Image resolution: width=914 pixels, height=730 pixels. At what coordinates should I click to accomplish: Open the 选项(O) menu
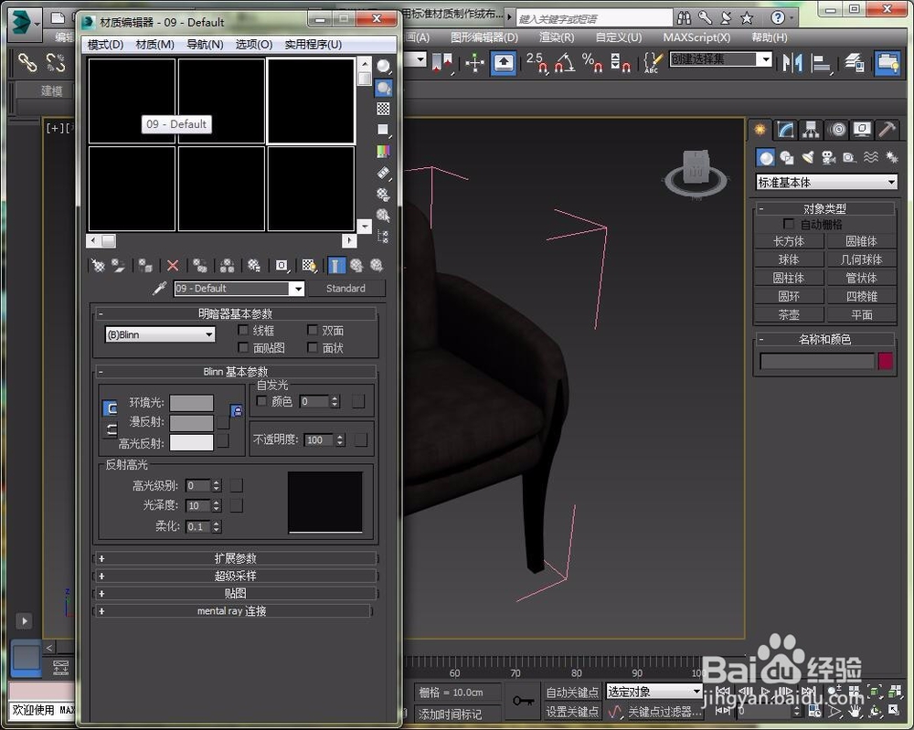click(253, 44)
